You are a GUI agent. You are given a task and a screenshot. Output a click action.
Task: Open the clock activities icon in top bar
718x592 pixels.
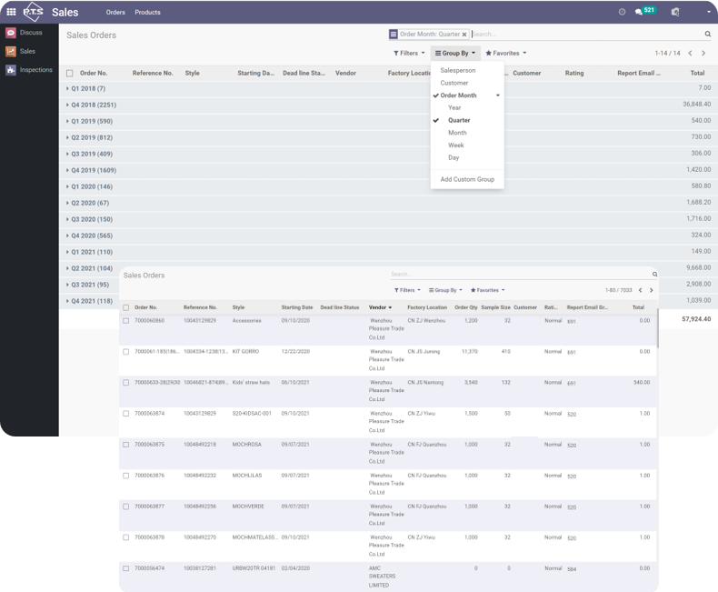[622, 12]
